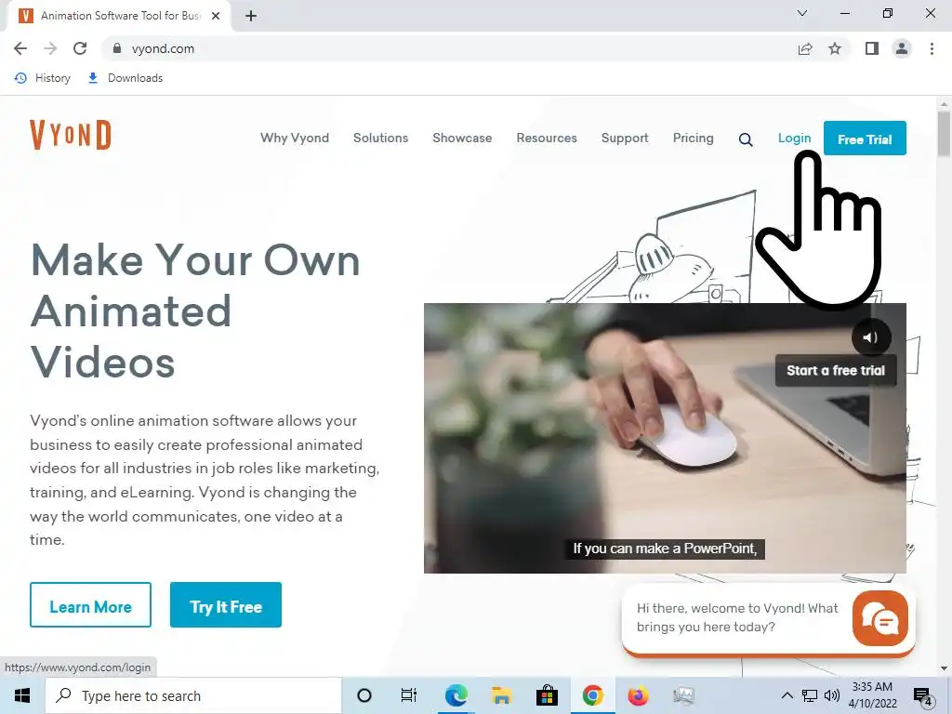
Task: Reload the page
Action: [80, 48]
